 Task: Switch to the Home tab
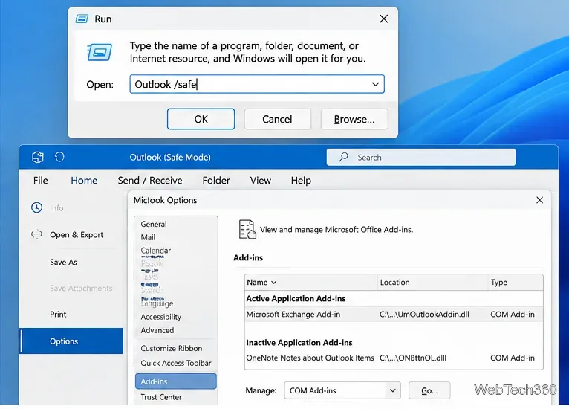pyautogui.click(x=84, y=181)
